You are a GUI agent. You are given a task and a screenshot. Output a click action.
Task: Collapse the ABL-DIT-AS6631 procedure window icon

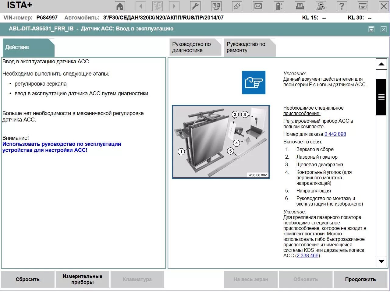pos(371,29)
